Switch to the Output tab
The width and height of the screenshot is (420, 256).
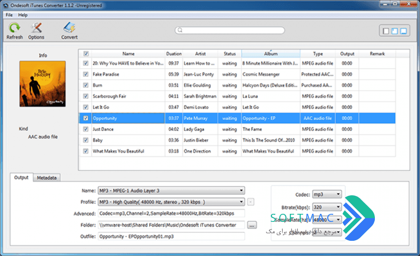tap(21, 177)
